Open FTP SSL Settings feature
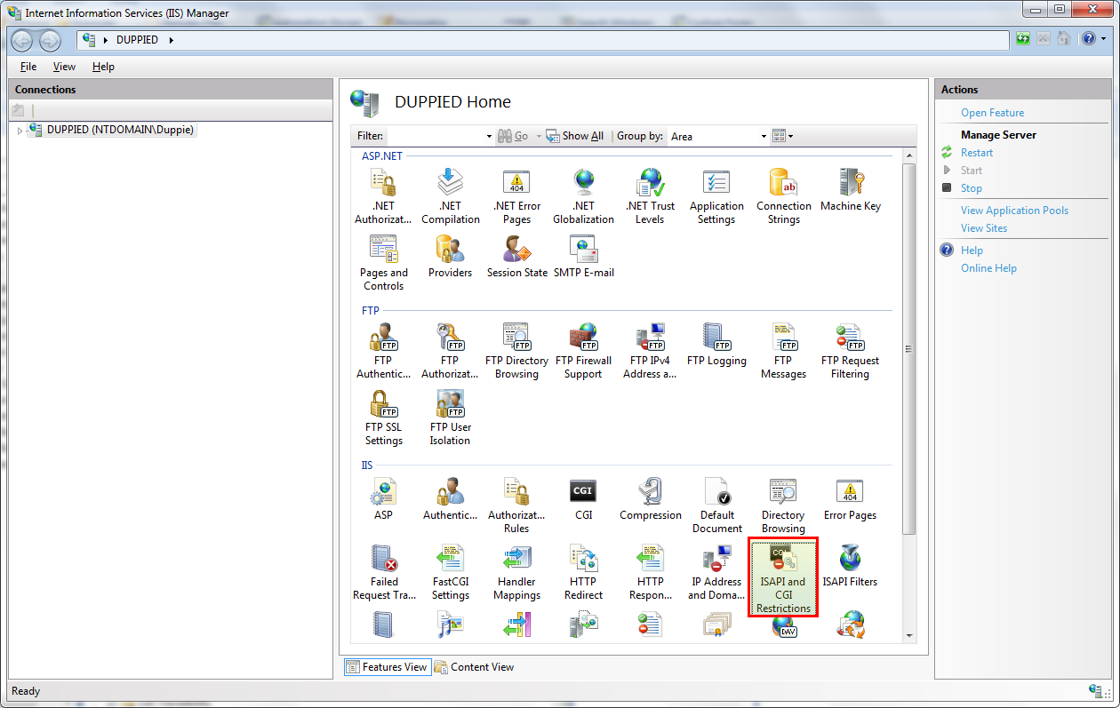This screenshot has width=1120, height=708. pyautogui.click(x=383, y=418)
